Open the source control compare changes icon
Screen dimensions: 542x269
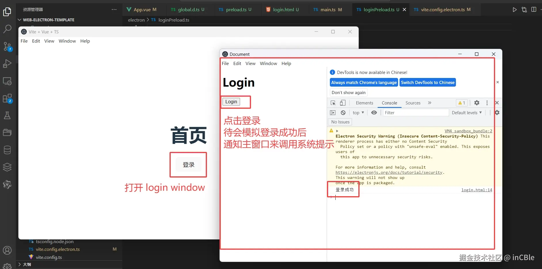[524, 9]
